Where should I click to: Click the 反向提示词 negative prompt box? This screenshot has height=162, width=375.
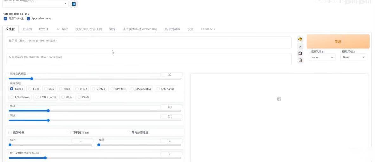[149, 59]
